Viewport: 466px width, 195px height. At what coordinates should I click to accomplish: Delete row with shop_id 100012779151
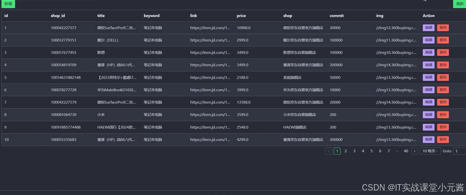[443, 40]
